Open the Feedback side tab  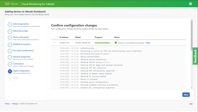[195, 56]
